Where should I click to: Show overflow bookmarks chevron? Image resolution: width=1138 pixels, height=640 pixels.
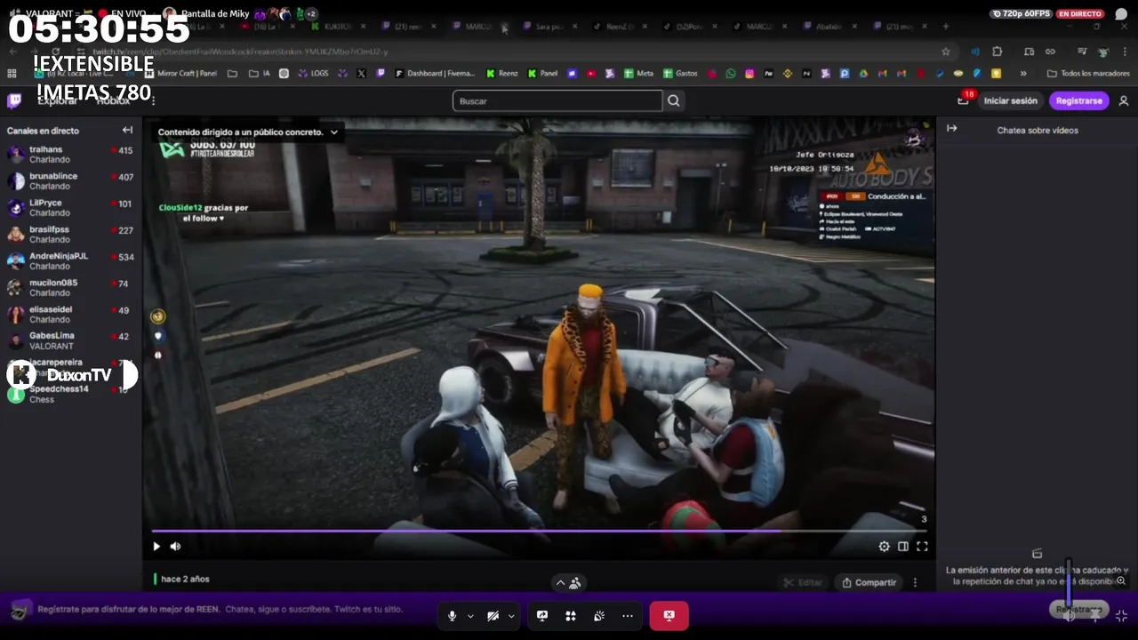(x=1023, y=73)
